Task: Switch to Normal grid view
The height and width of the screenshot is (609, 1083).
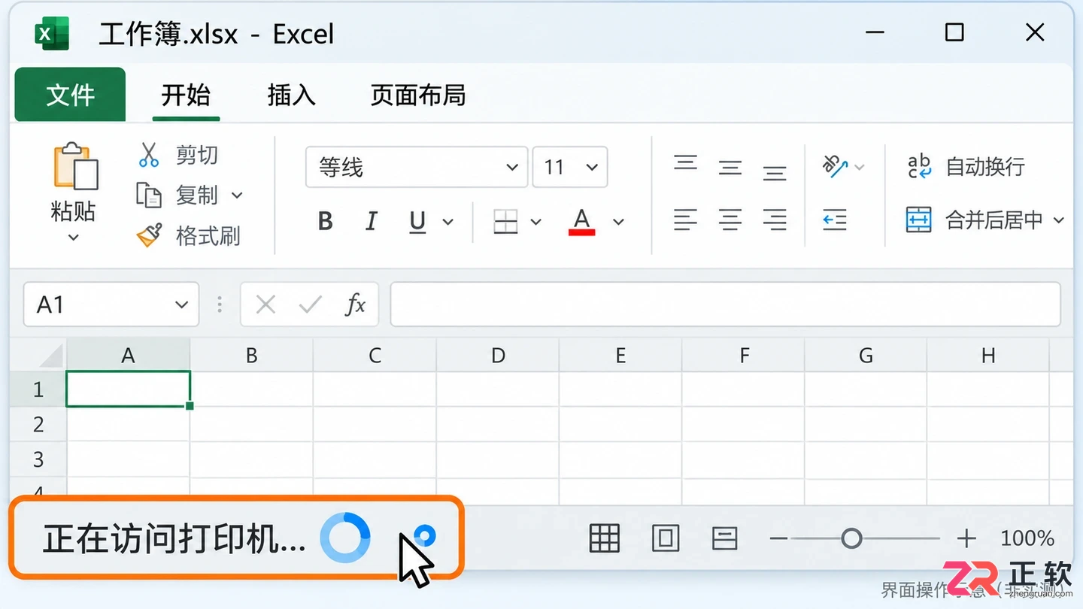Action: click(x=605, y=538)
